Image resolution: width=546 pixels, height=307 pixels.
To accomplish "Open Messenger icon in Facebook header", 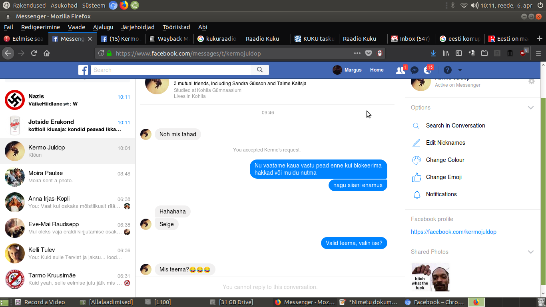I will 414,70.
